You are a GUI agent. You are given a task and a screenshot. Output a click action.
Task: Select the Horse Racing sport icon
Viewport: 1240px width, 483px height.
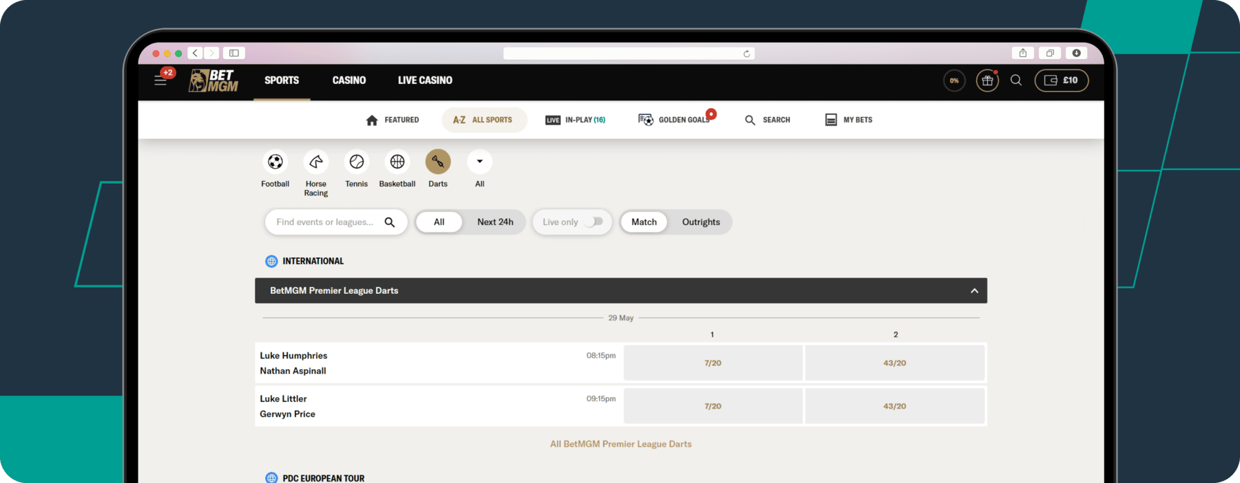tap(316, 162)
